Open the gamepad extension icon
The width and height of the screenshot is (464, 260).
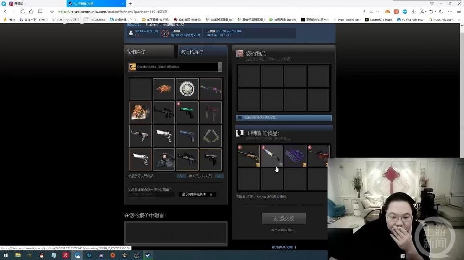point(387,12)
